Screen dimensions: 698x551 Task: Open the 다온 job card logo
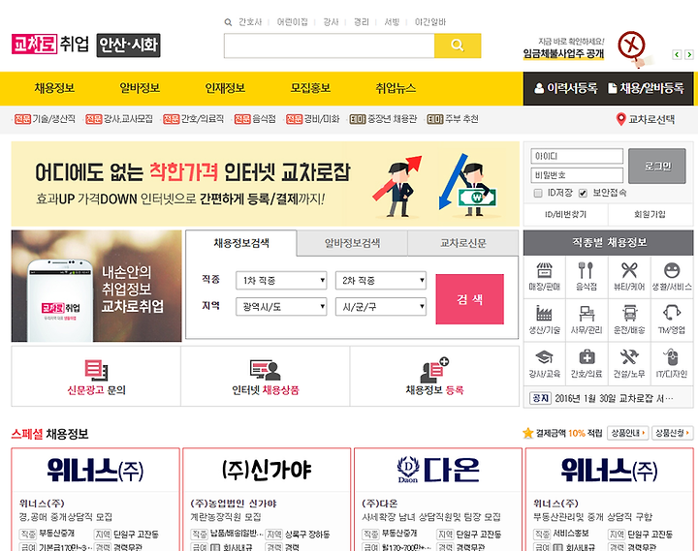point(438,470)
